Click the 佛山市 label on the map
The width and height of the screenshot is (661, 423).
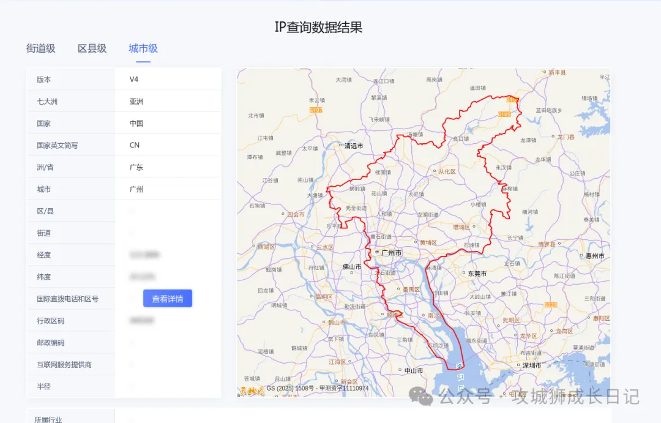(x=352, y=267)
